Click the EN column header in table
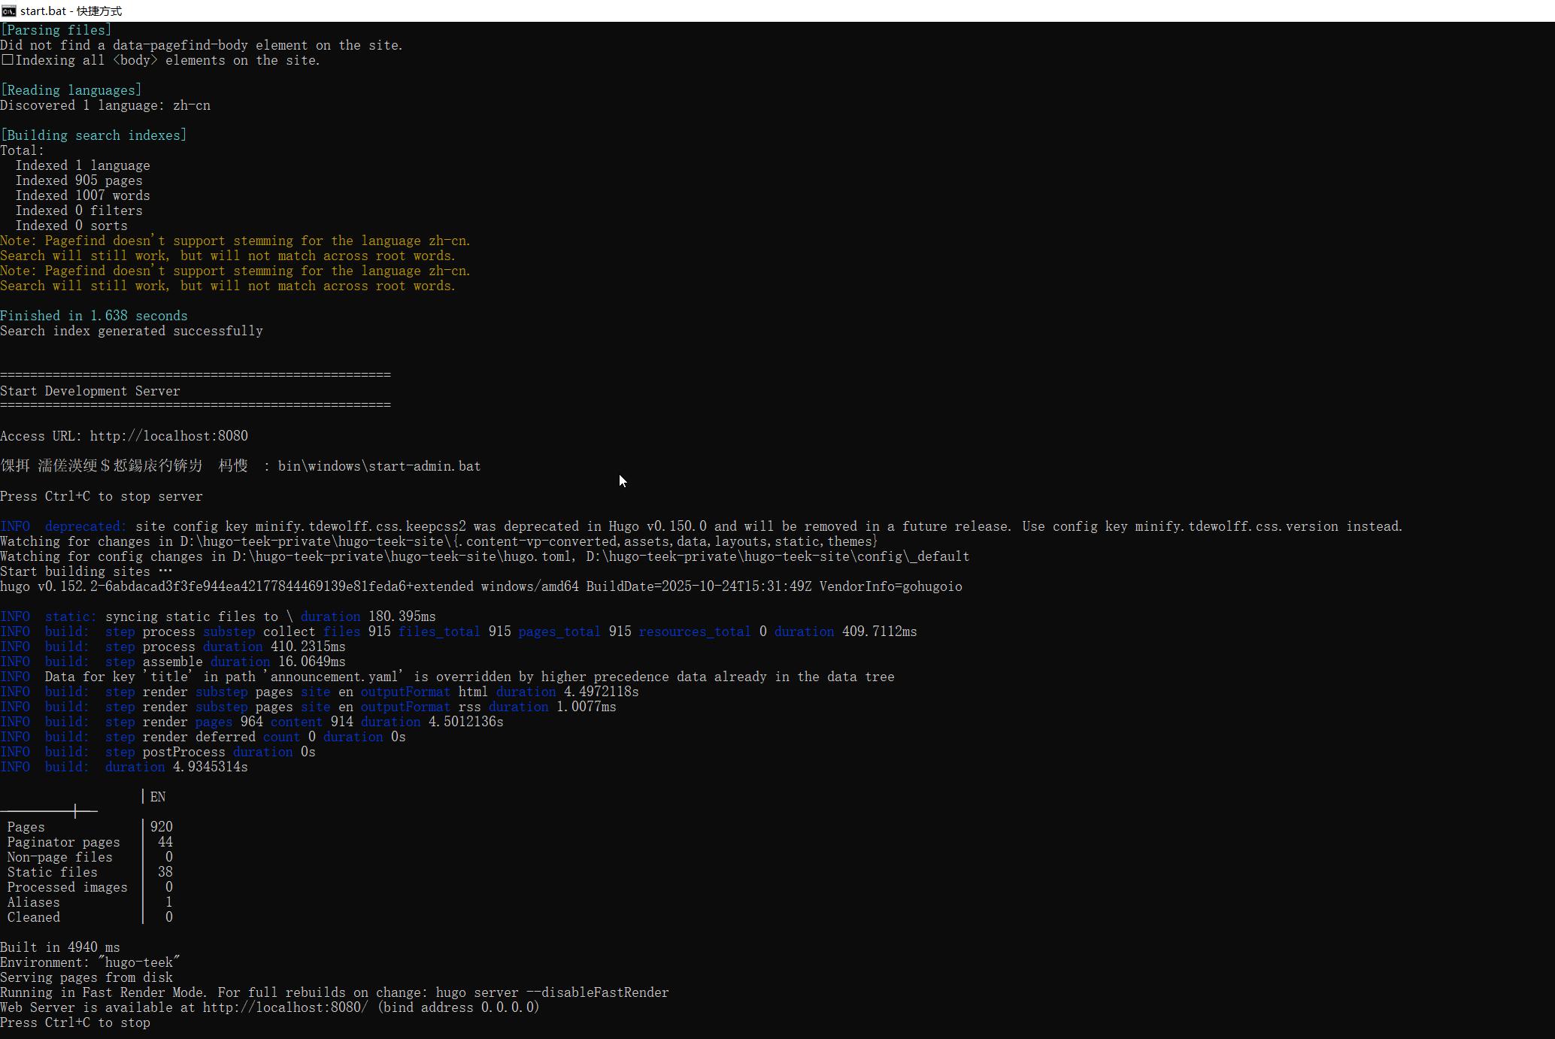The height and width of the screenshot is (1039, 1555). [158, 797]
